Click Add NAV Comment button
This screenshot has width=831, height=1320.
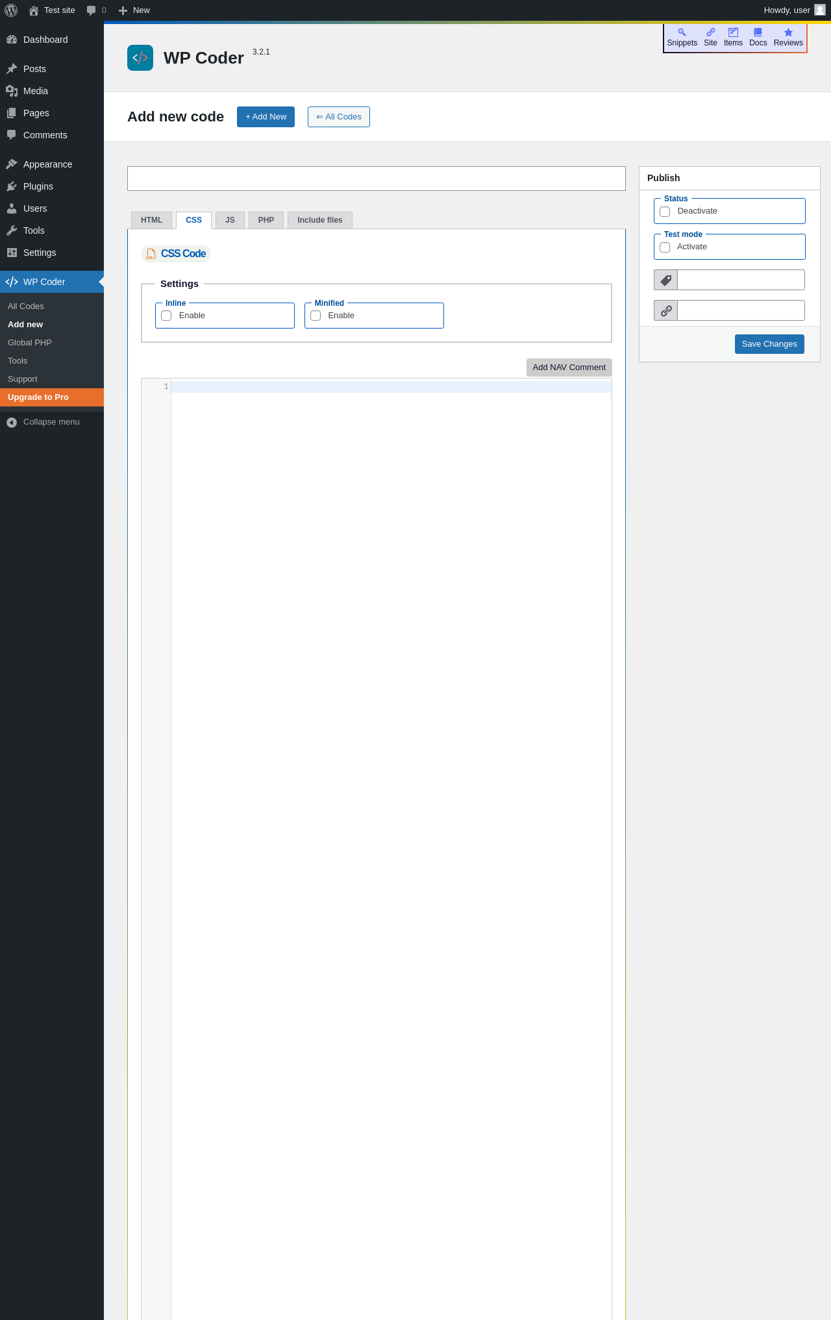tap(569, 367)
